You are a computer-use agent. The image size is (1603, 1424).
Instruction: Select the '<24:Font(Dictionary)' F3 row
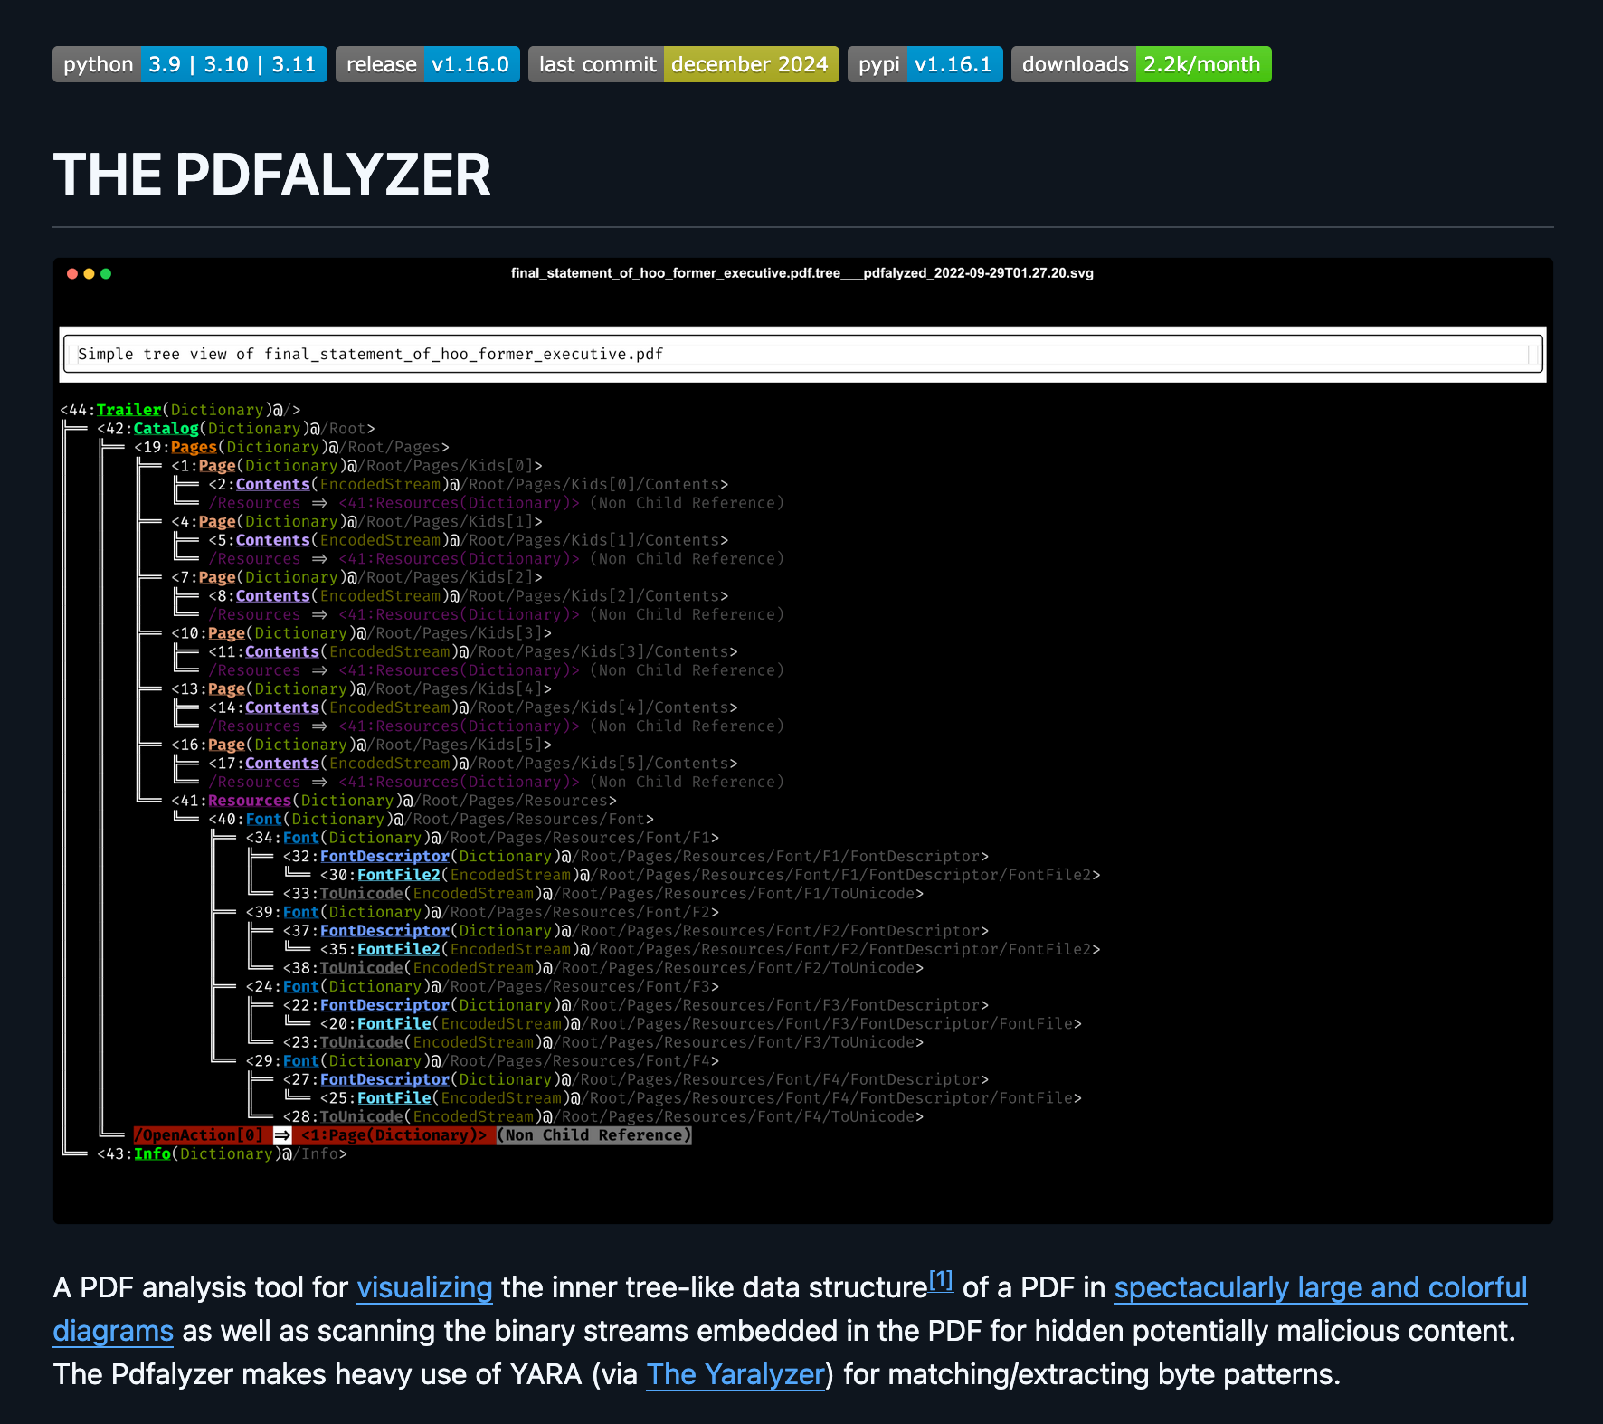point(482,987)
